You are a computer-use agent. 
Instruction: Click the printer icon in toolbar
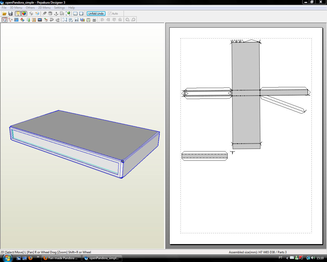[x=94, y=20]
